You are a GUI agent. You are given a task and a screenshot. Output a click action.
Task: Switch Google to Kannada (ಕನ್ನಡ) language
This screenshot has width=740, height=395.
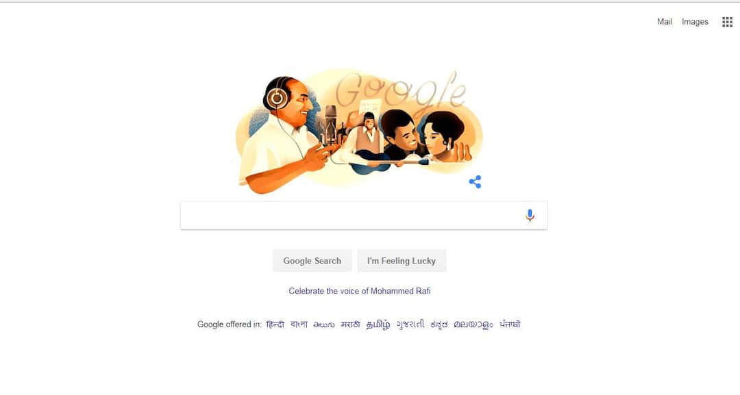[x=439, y=324]
